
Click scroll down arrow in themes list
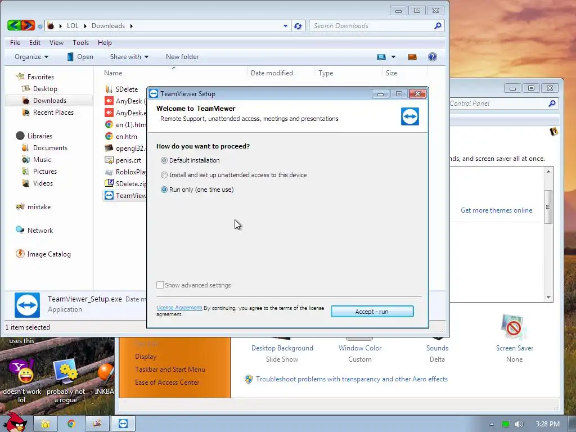point(548,297)
